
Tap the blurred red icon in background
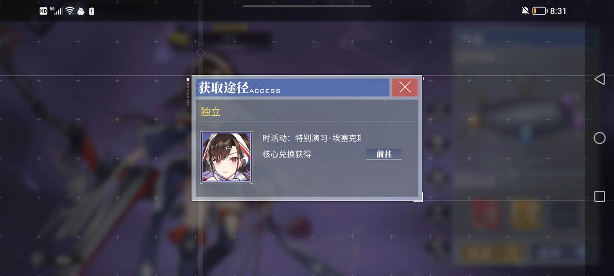pos(487,214)
